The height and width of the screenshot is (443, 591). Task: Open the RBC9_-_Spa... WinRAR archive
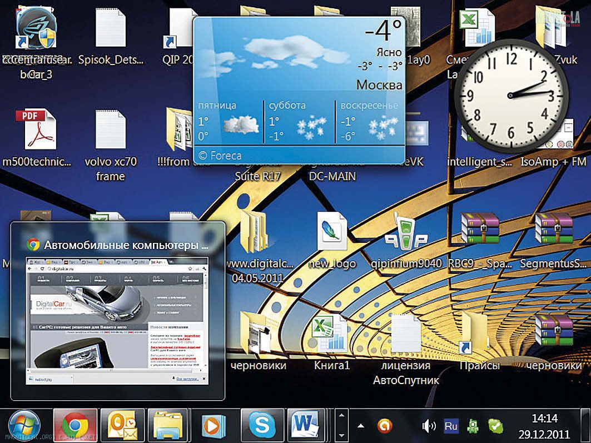pyautogui.click(x=480, y=241)
